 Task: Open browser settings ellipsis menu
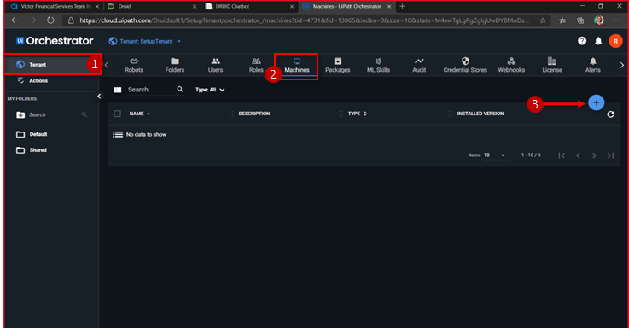tap(617, 20)
